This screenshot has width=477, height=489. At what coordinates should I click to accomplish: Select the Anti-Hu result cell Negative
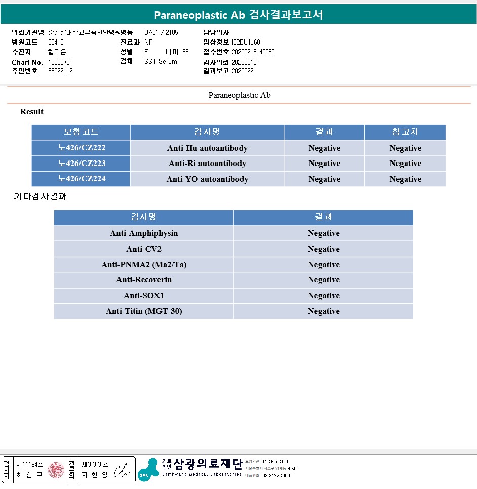point(324,148)
